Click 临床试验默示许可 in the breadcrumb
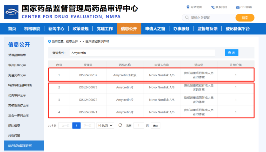266x152 pixels. (x=97, y=41)
